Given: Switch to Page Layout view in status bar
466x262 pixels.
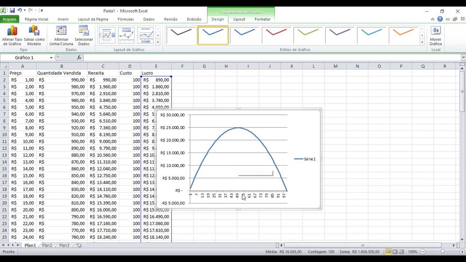Looking at the screenshot, I should [x=395, y=252].
